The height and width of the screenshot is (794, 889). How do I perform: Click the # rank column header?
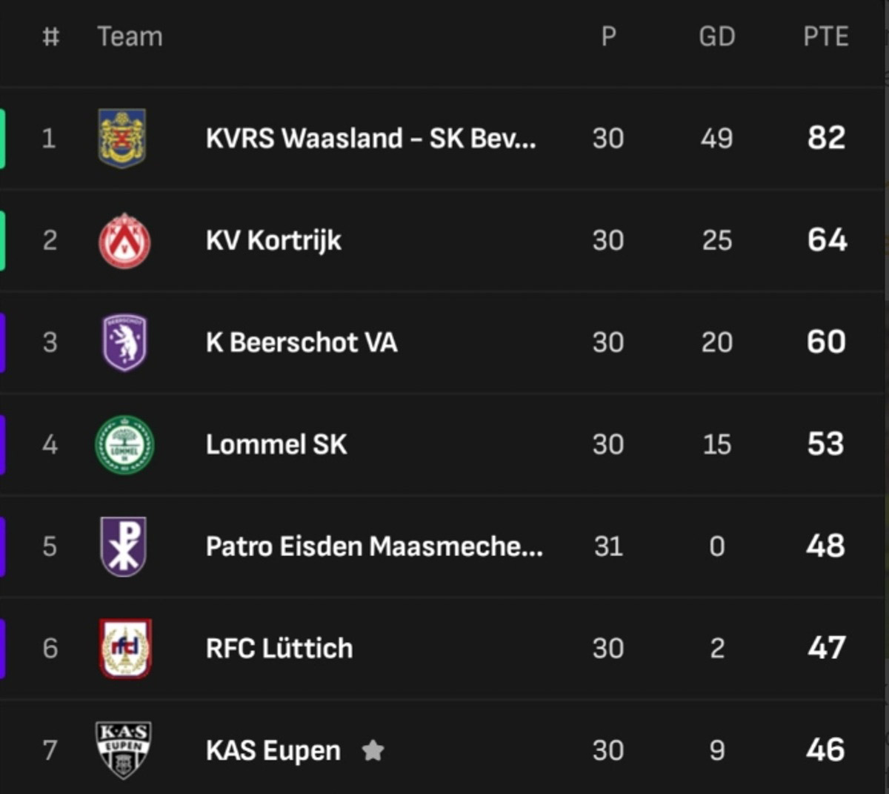click(50, 36)
